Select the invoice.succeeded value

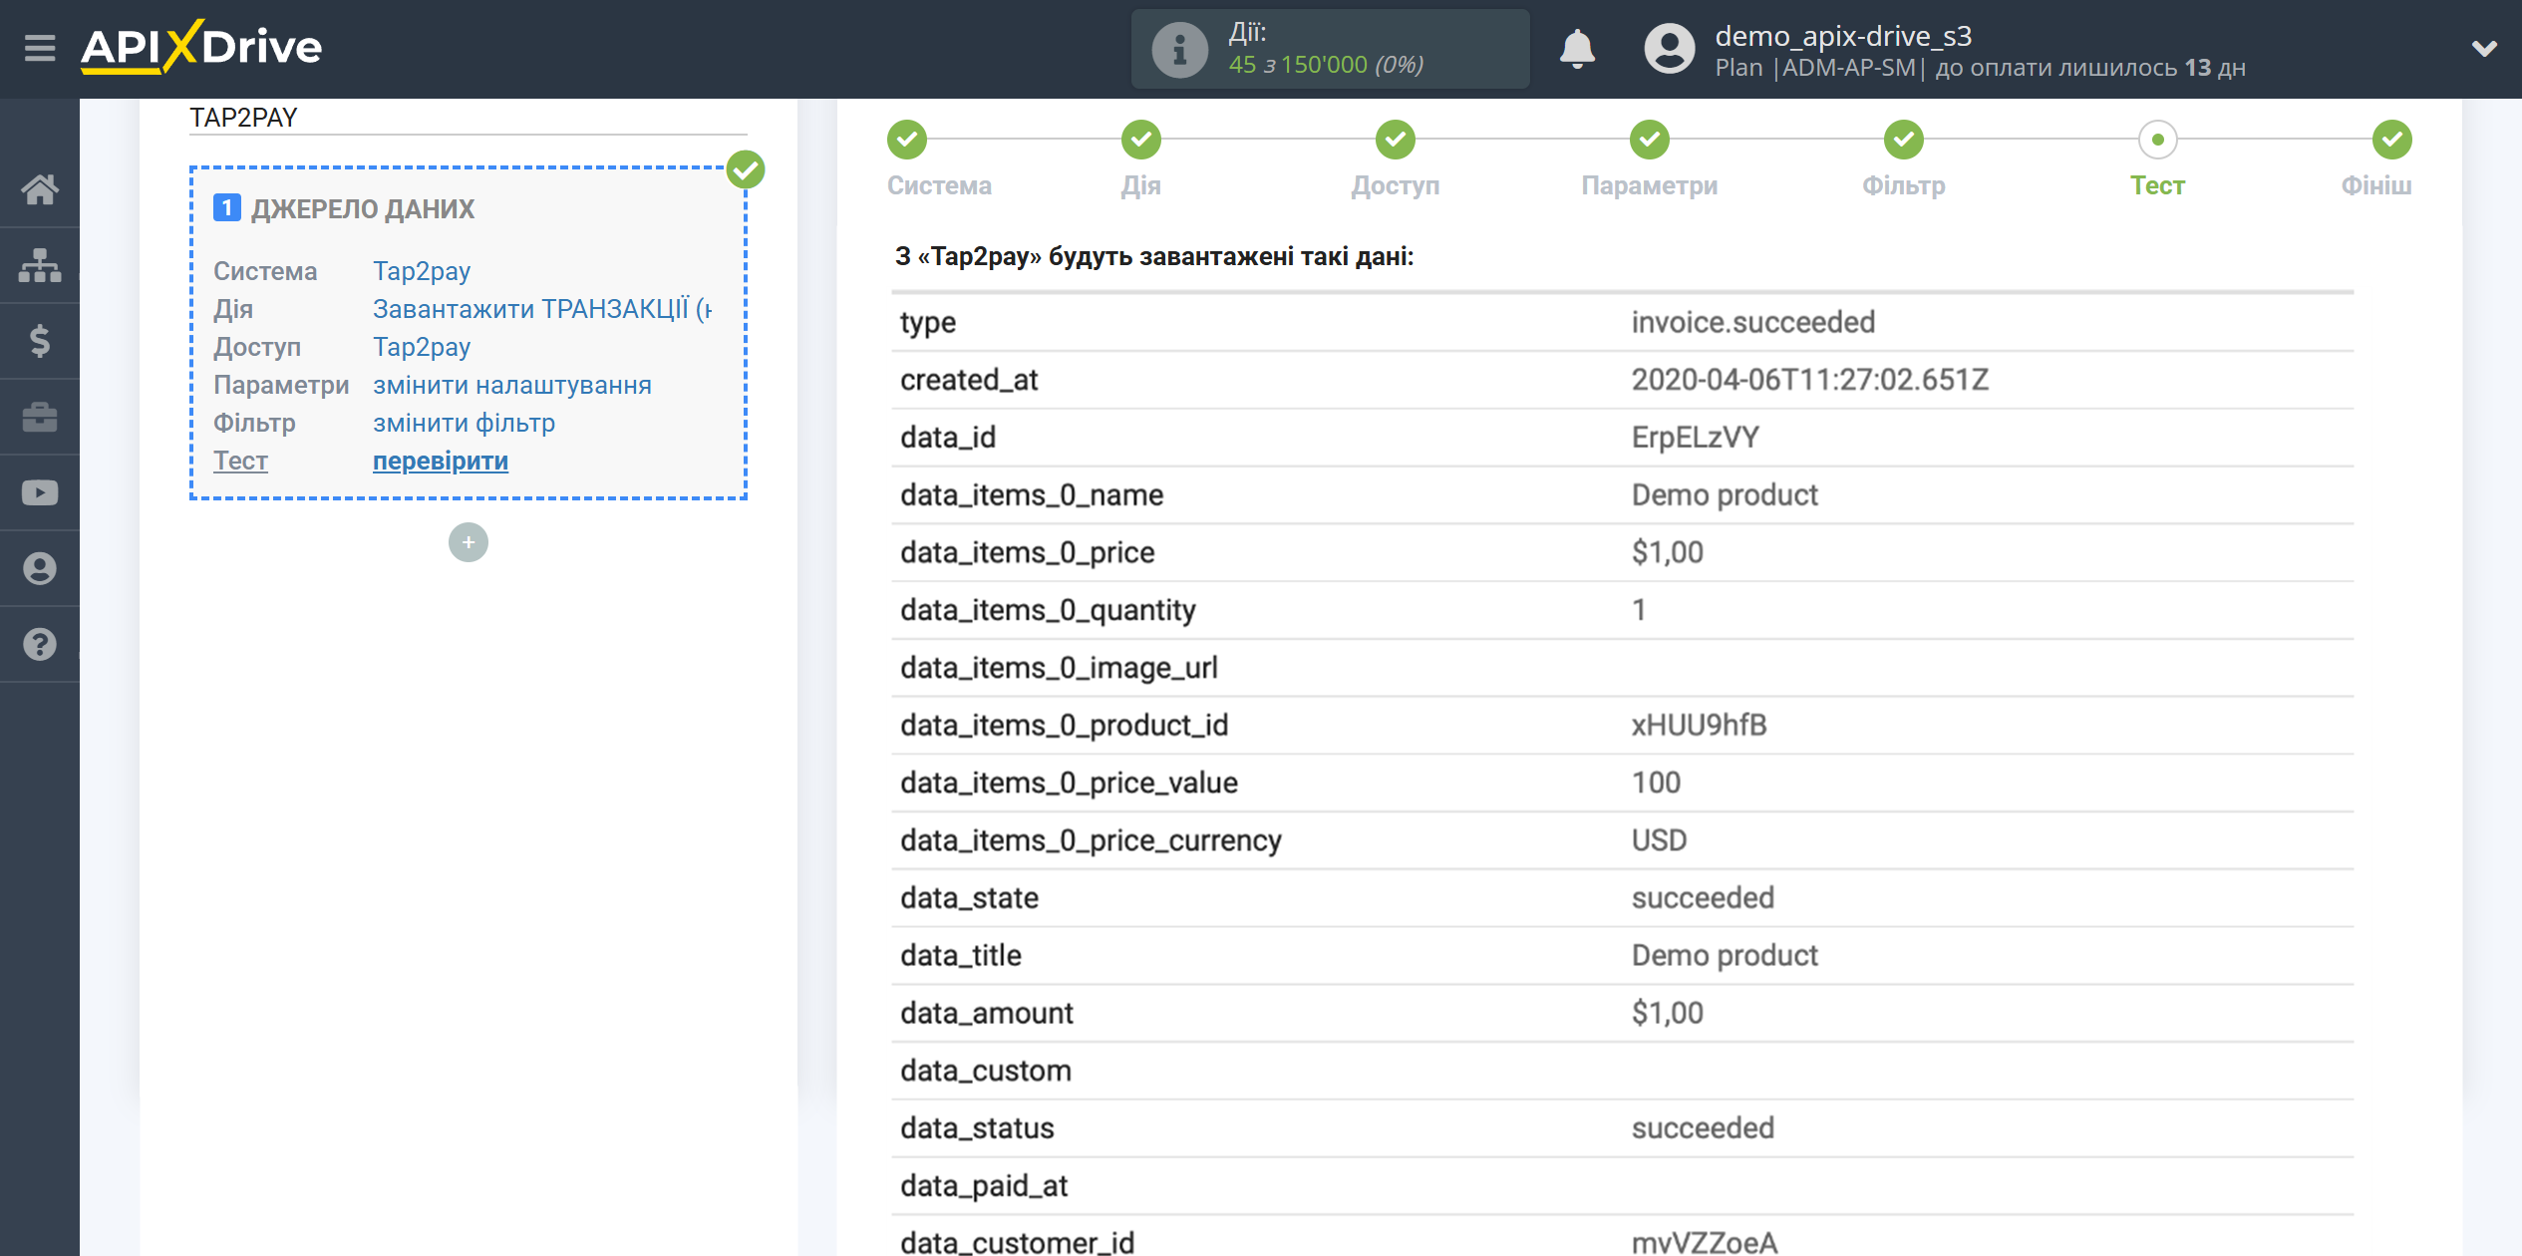(1752, 322)
